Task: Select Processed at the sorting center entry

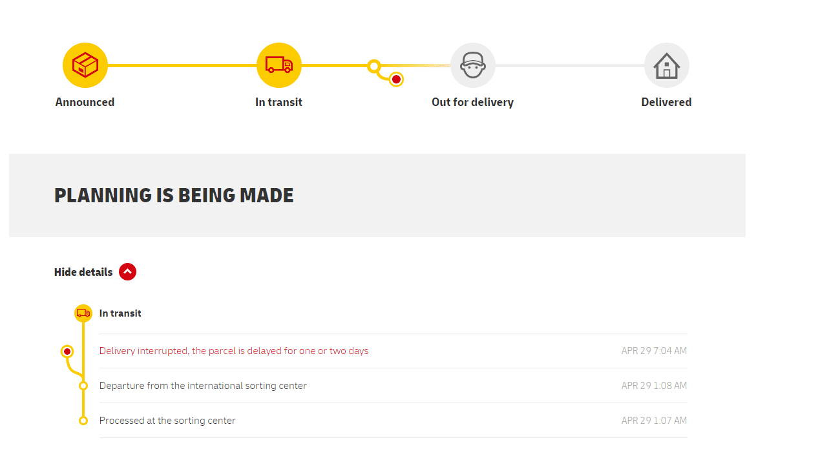Action: point(167,421)
